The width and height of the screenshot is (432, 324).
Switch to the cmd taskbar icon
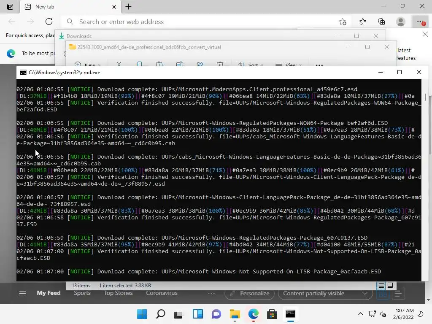(x=290, y=314)
